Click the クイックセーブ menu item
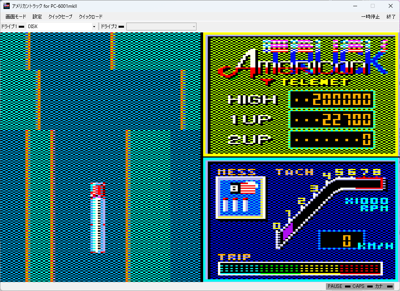This screenshot has height=291, width=400. [x=60, y=17]
